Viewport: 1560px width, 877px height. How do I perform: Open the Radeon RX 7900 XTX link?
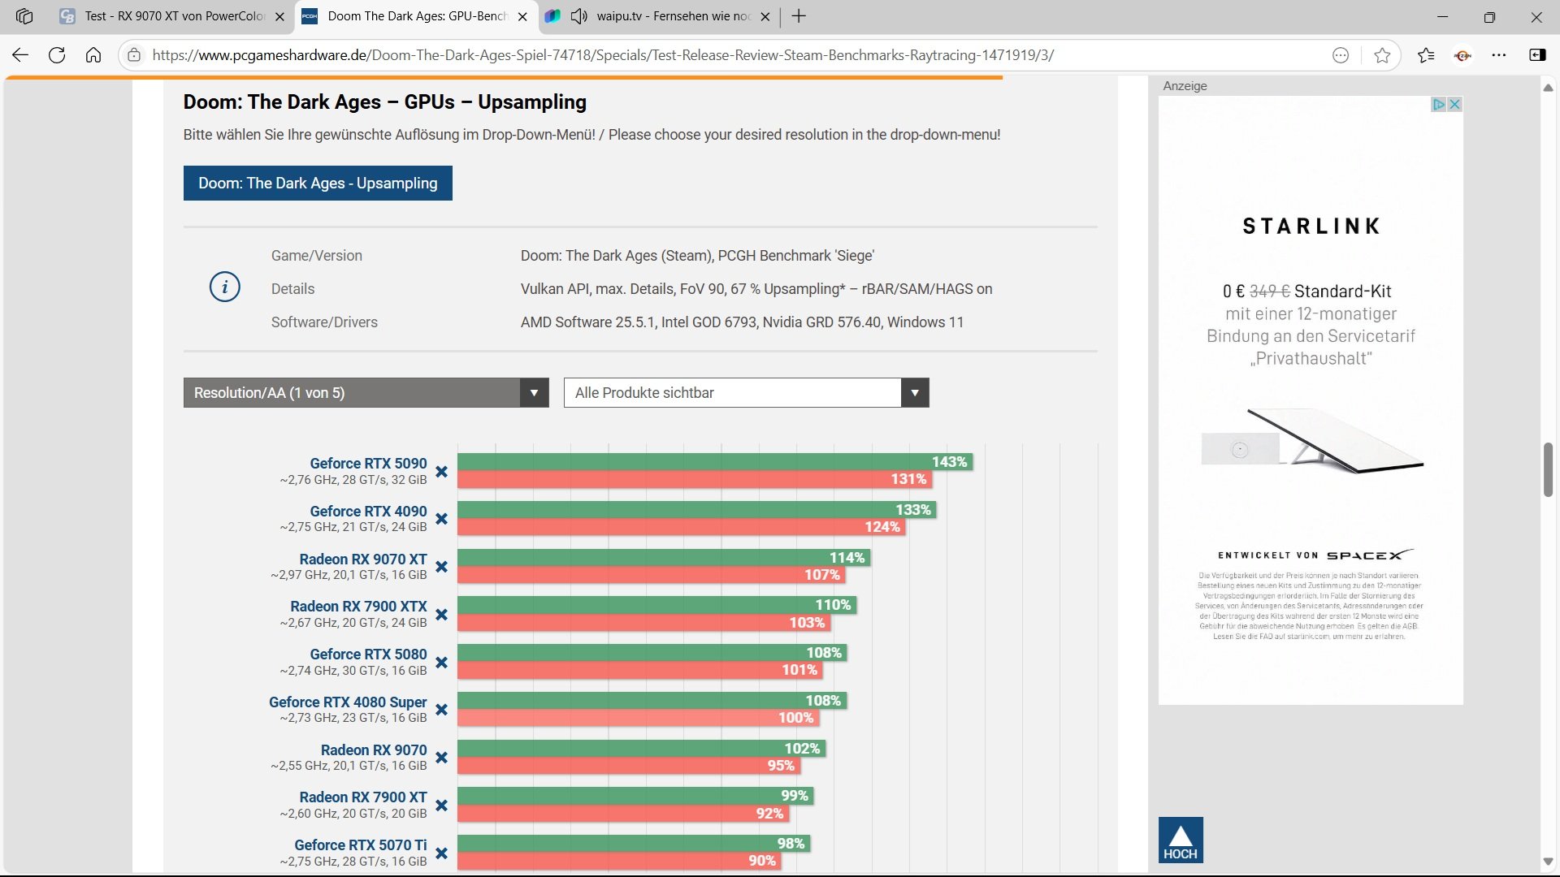(358, 607)
